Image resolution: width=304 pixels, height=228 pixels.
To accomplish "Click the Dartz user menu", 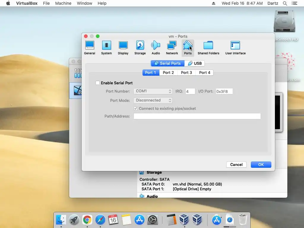I will pos(273,3).
